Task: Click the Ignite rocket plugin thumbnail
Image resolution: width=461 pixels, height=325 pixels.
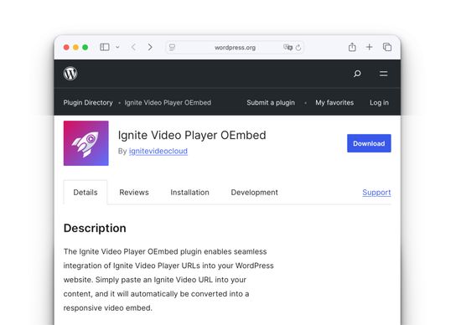Action: tap(85, 143)
